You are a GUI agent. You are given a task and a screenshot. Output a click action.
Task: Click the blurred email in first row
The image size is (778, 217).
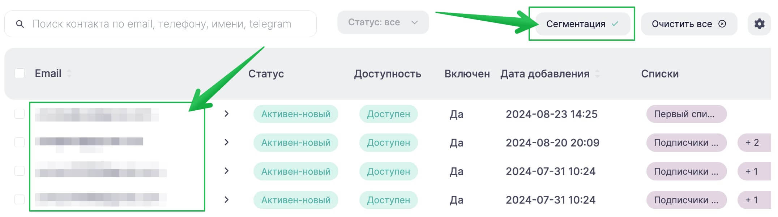[x=97, y=115]
